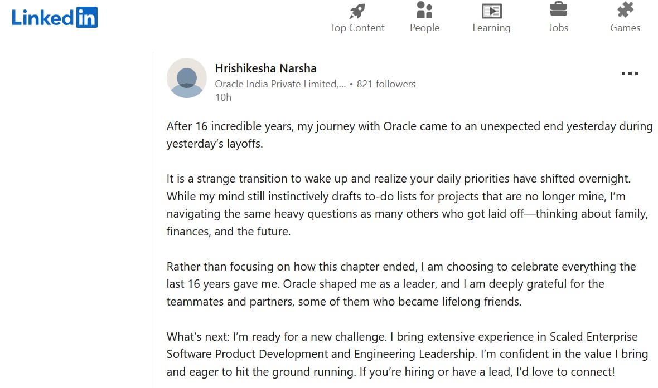The height and width of the screenshot is (388, 658).
Task: Open the Hrishikesha Narsha name link
Action: [265, 68]
